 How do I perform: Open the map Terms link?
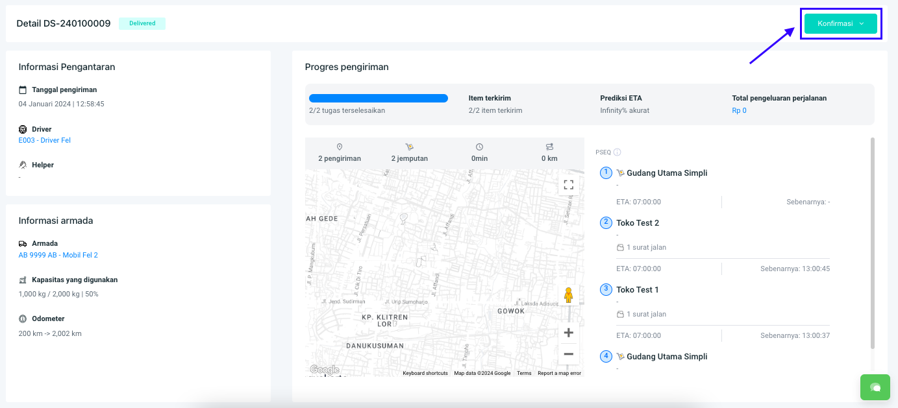[x=523, y=373]
